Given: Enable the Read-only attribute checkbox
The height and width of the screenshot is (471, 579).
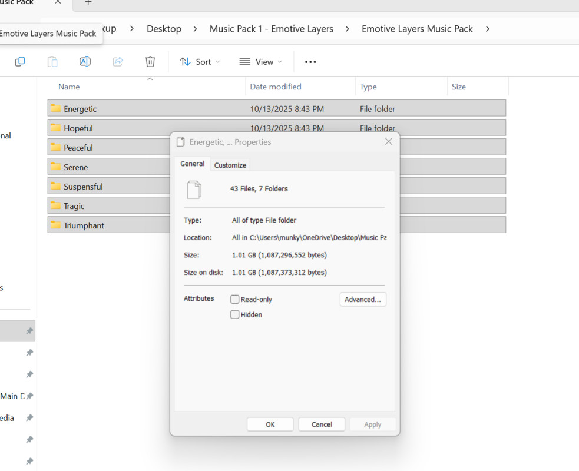Looking at the screenshot, I should 235,299.
